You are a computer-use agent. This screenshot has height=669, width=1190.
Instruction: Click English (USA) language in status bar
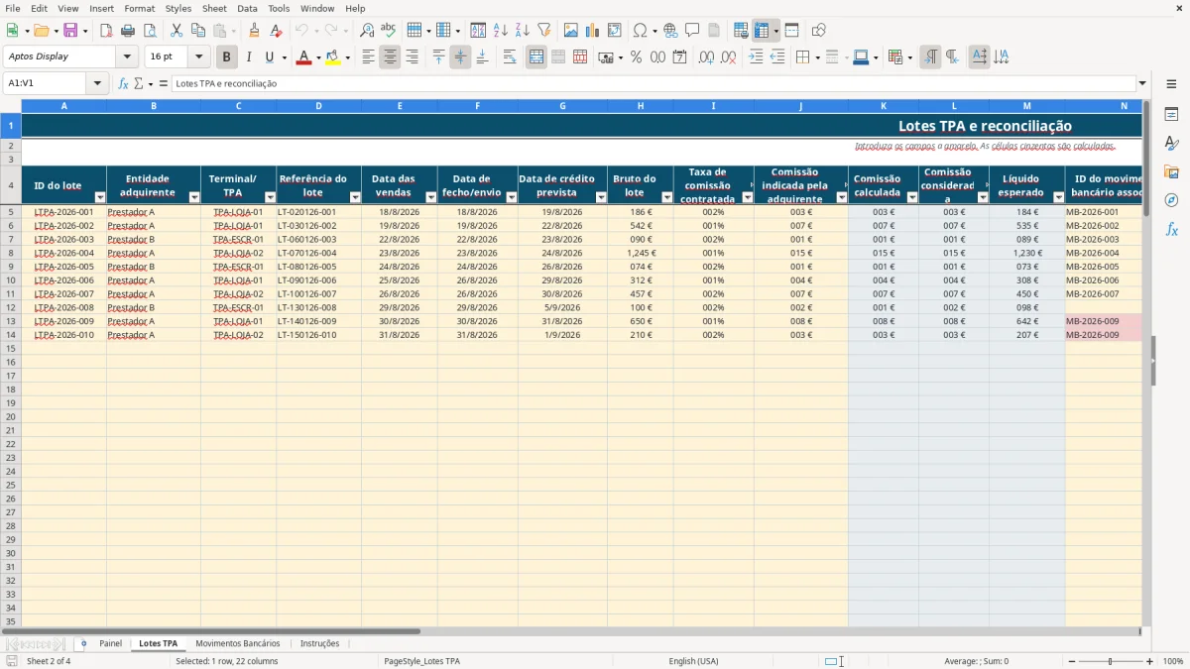[x=693, y=661]
